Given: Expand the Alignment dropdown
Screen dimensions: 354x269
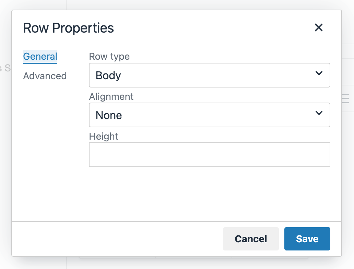Looking at the screenshot, I should pyautogui.click(x=209, y=115).
